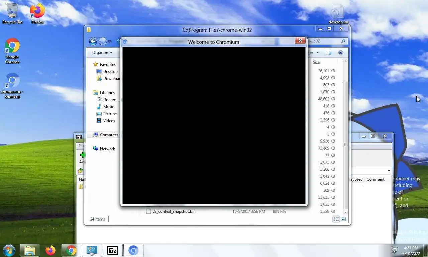428x257 pixels.
Task: Click the Explorer search magnifier icon
Action: pos(343,41)
